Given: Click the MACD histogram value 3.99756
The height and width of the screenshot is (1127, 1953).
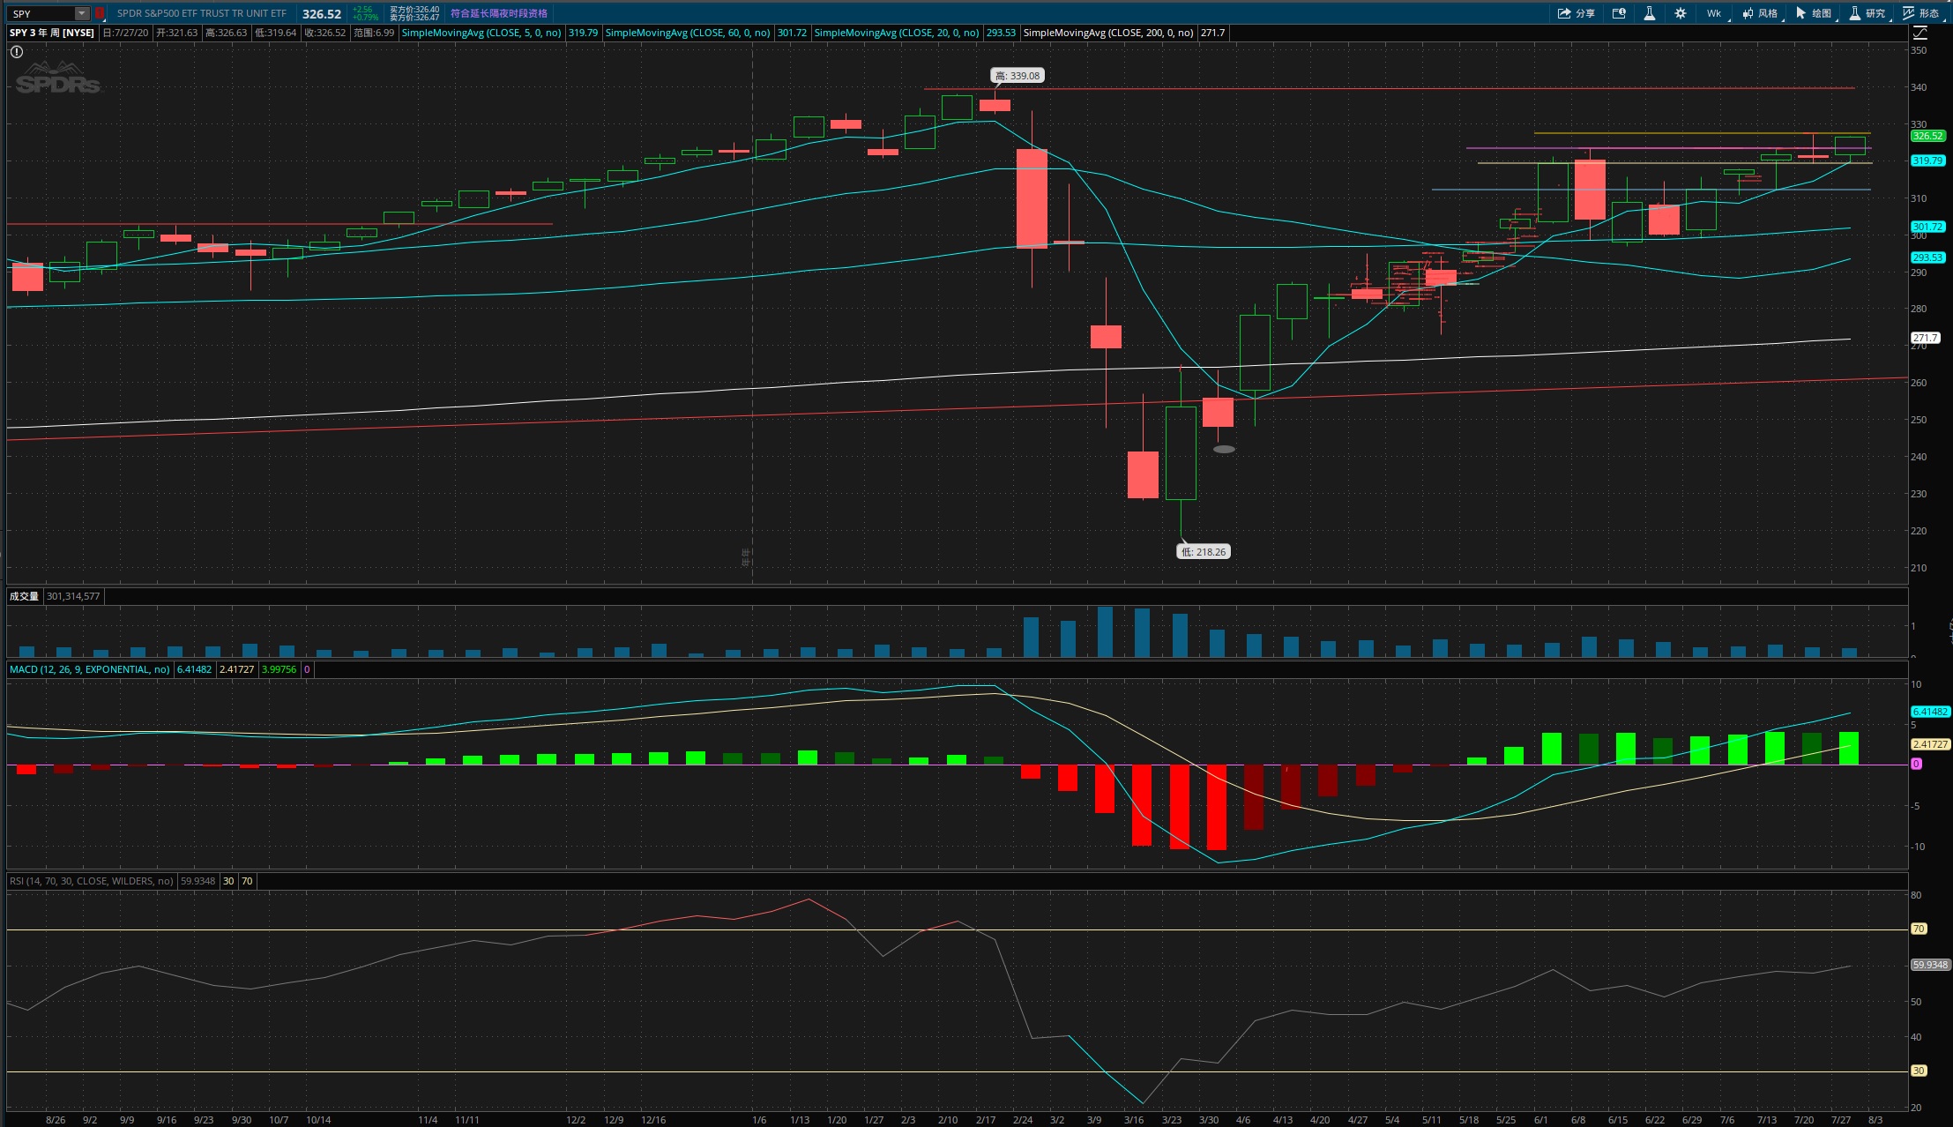Looking at the screenshot, I should tap(280, 669).
